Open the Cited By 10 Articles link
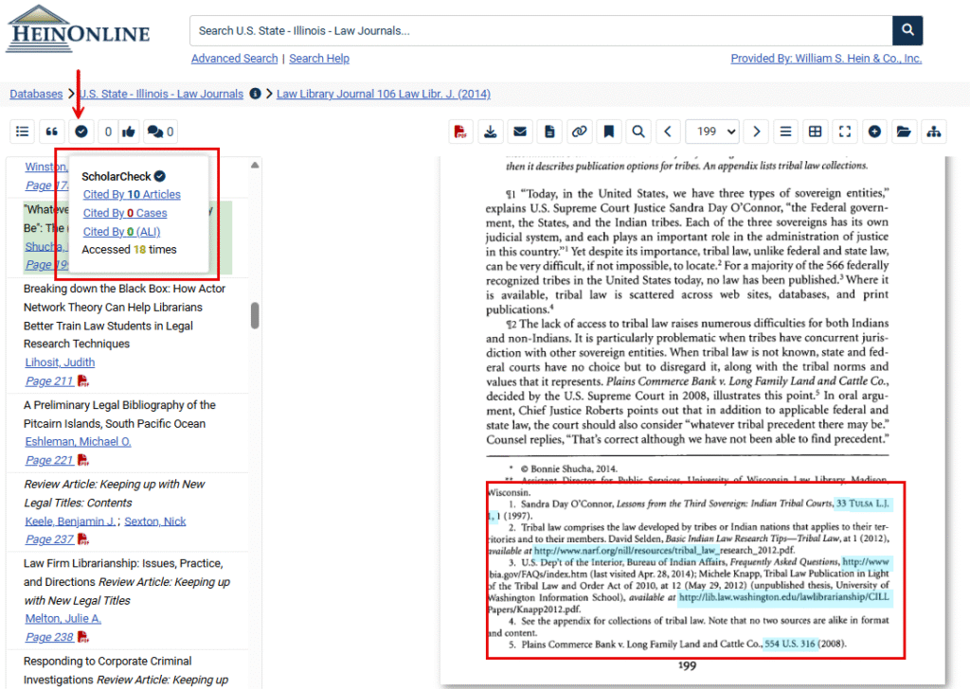This screenshot has height=689, width=970. point(132,195)
